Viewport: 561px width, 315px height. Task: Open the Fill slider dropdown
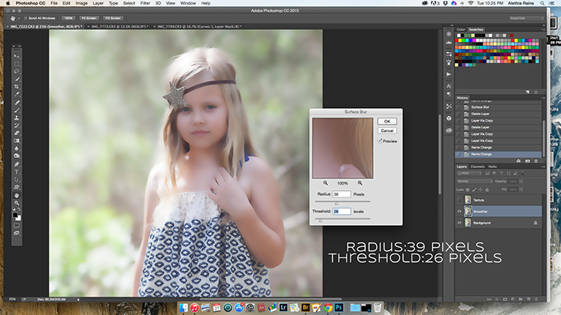point(521,189)
